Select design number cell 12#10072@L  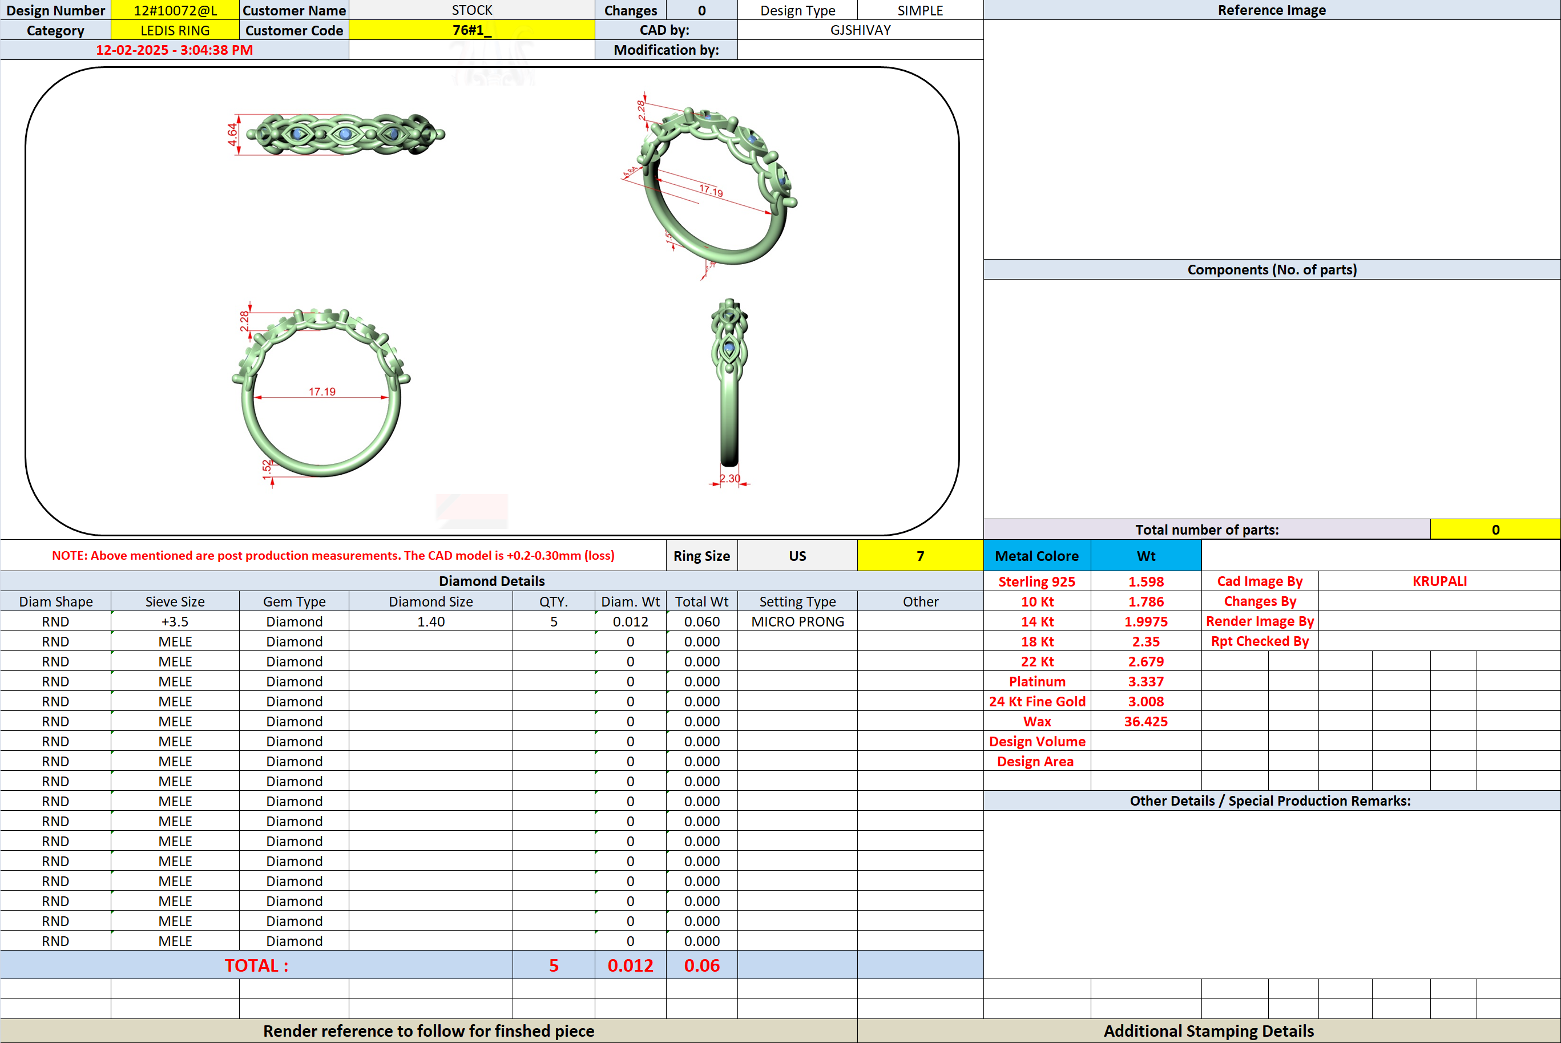pyautogui.click(x=175, y=10)
